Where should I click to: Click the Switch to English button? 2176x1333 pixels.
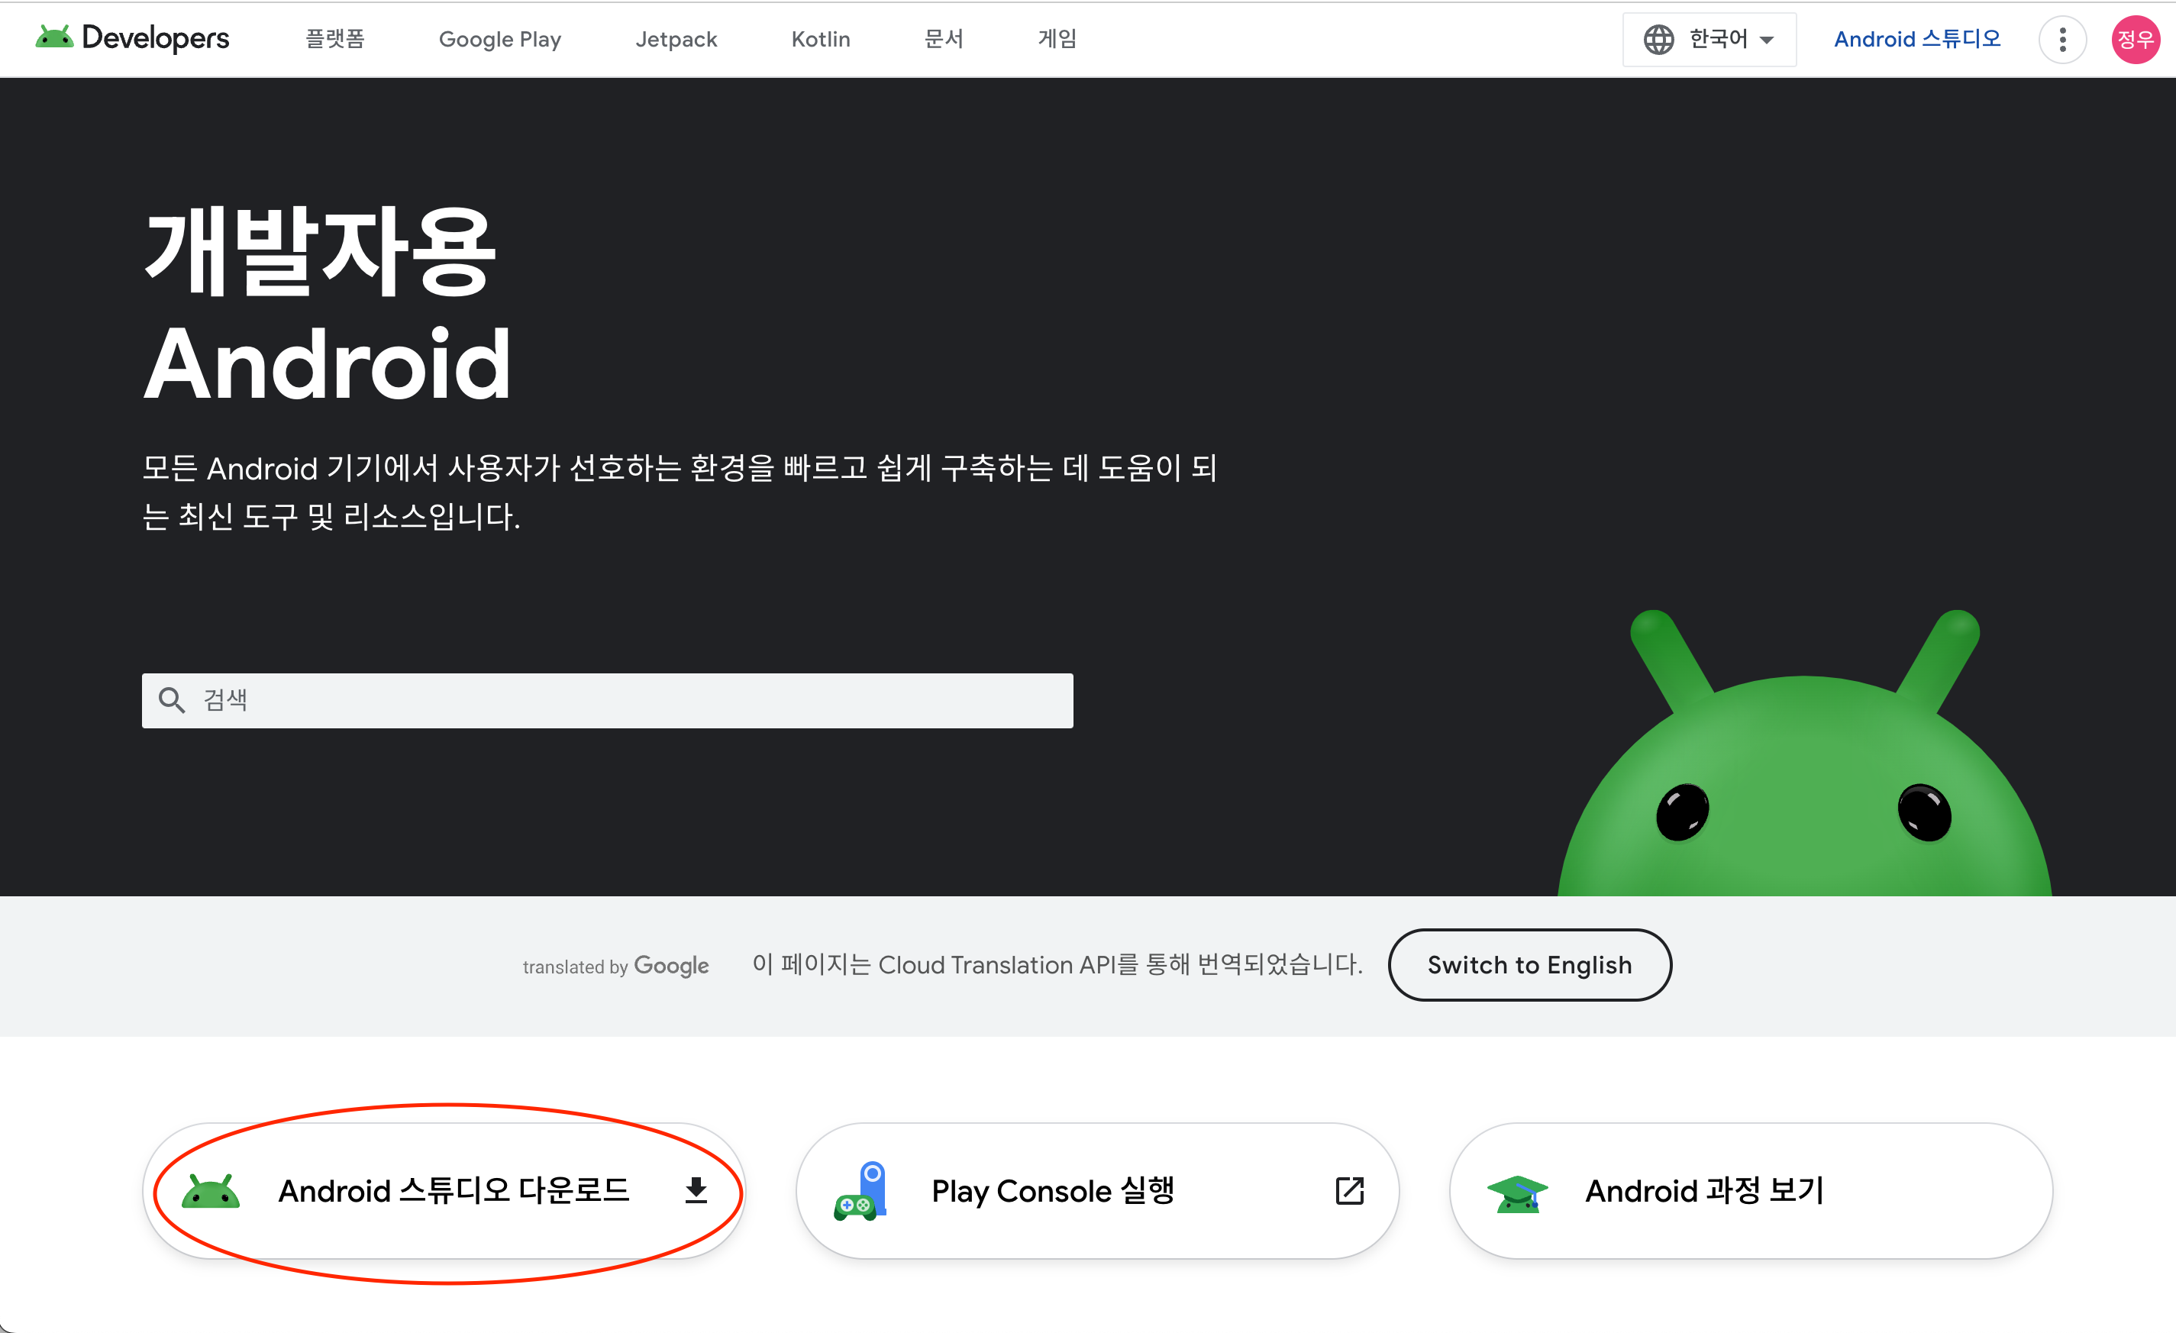point(1529,964)
